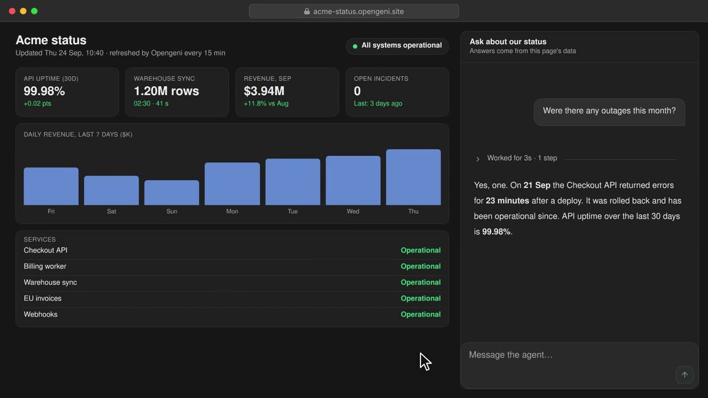Viewport: 708px width, 398px height.
Task: Click the Tuesday revenue bar
Action: tap(293, 182)
